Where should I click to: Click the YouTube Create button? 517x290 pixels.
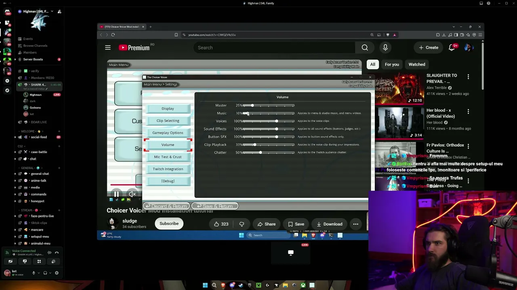pos(429,48)
